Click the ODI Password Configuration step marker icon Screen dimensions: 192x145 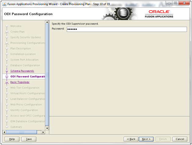[x=7, y=77]
